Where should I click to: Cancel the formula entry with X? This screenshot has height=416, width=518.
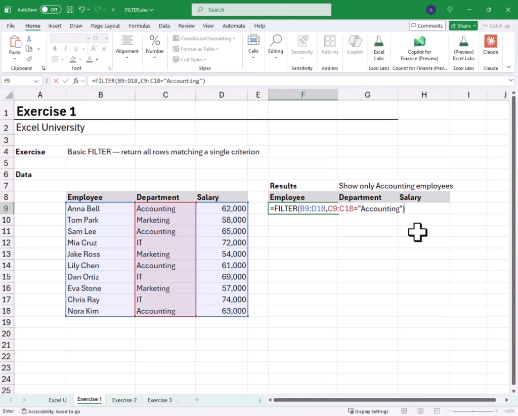(x=56, y=81)
